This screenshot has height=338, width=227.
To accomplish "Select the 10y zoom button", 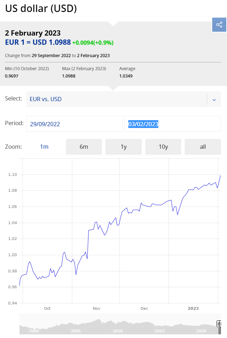I will tap(163, 147).
